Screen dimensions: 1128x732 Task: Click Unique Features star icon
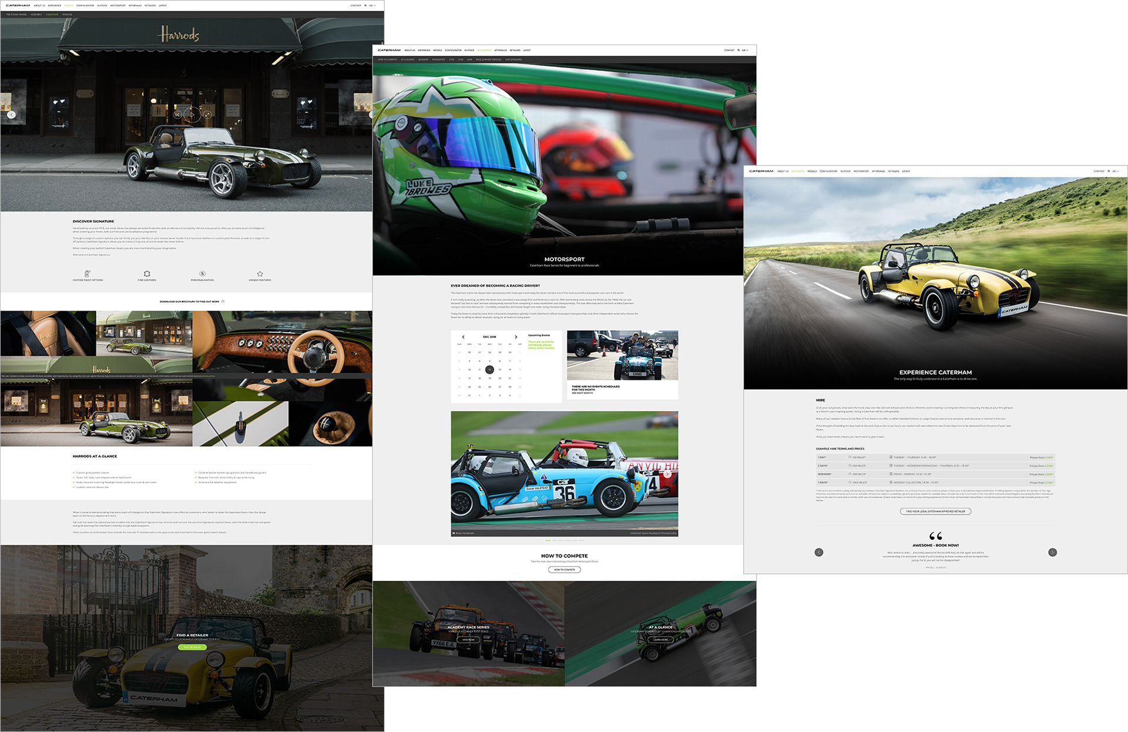pyautogui.click(x=260, y=274)
